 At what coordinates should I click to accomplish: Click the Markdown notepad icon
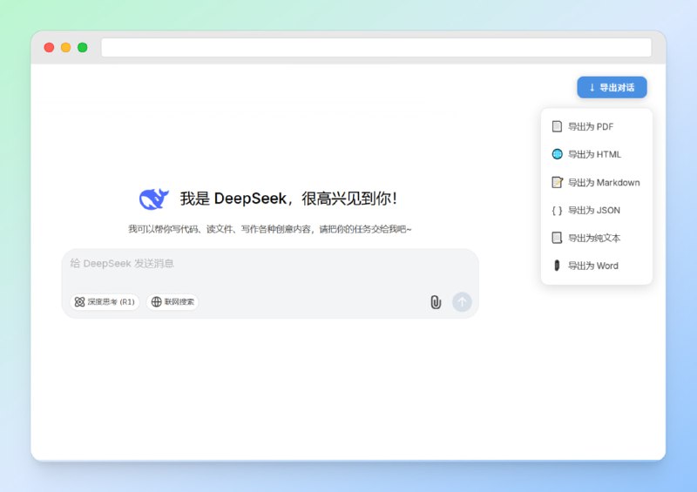click(557, 182)
